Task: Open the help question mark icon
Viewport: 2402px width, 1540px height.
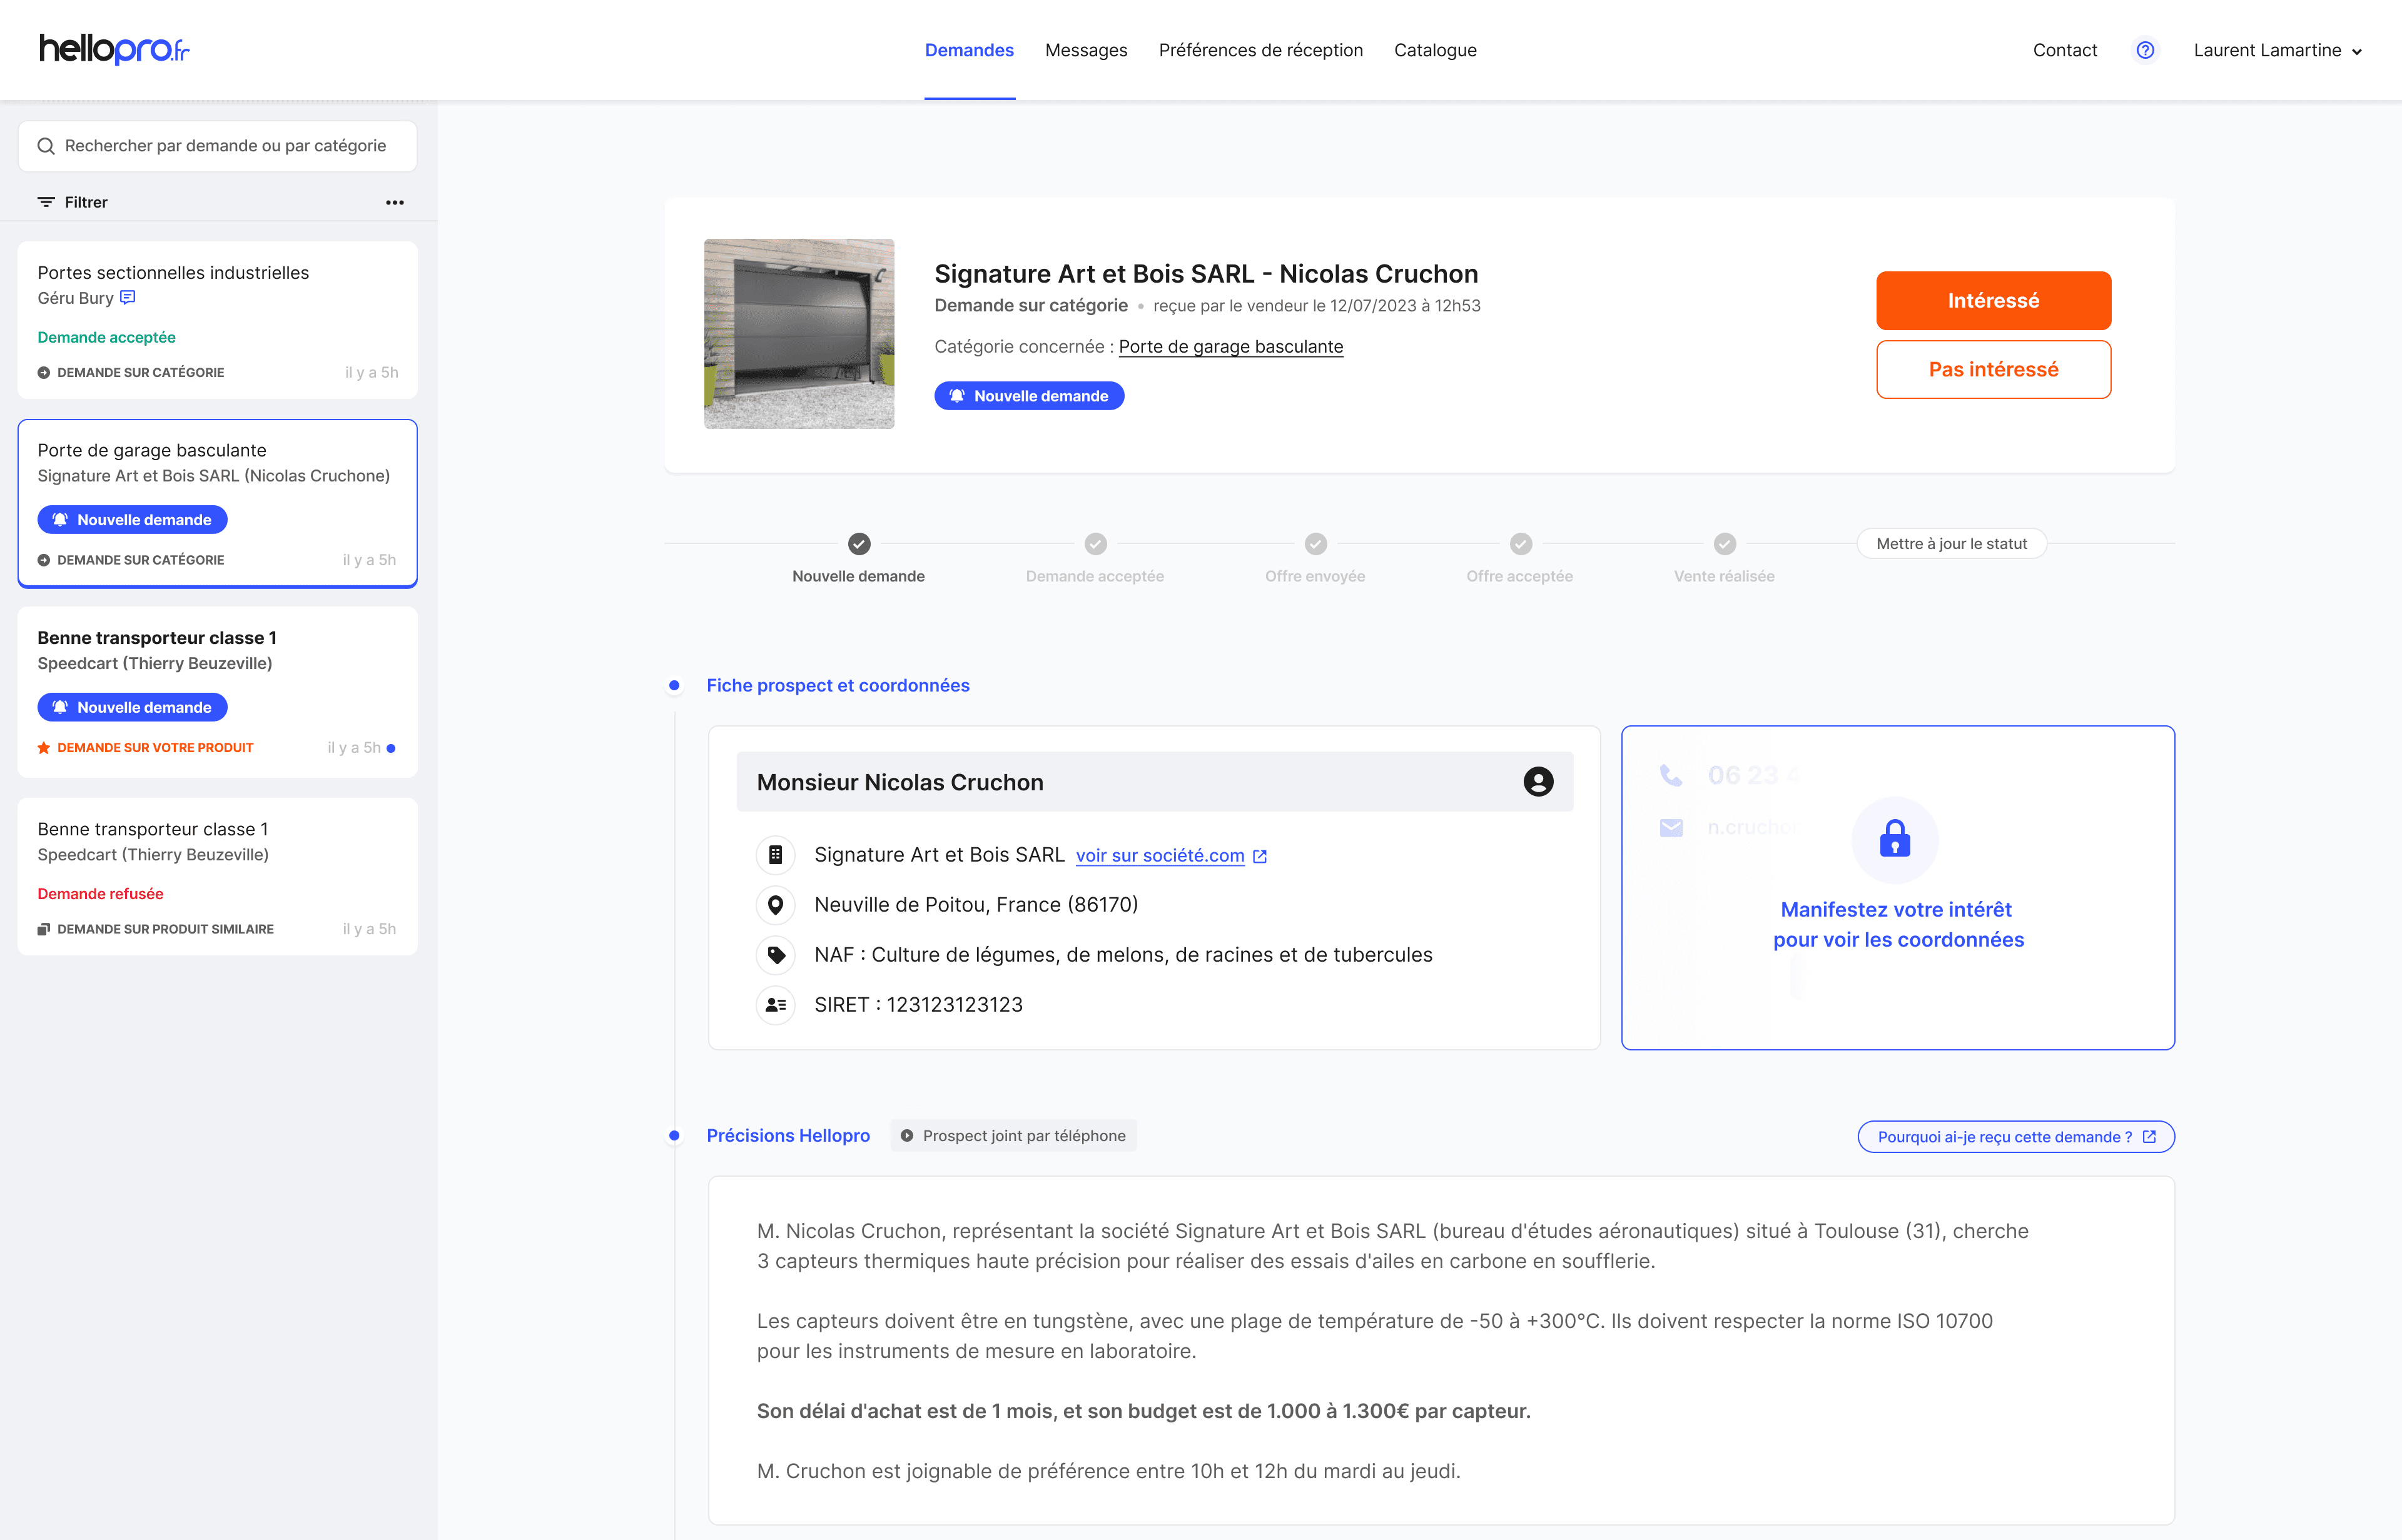Action: click(2145, 50)
